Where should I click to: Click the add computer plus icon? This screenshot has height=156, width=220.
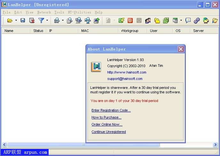pyautogui.click(x=97, y=20)
